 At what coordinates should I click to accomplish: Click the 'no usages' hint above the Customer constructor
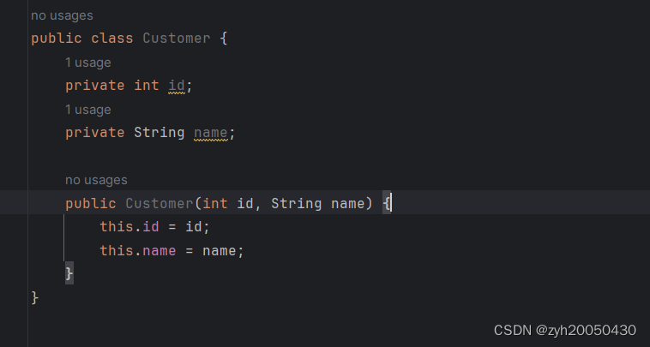pos(96,180)
